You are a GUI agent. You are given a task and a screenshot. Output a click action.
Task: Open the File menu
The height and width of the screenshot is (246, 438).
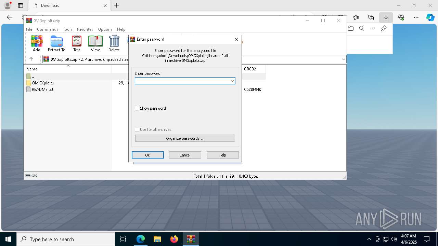pyautogui.click(x=29, y=29)
